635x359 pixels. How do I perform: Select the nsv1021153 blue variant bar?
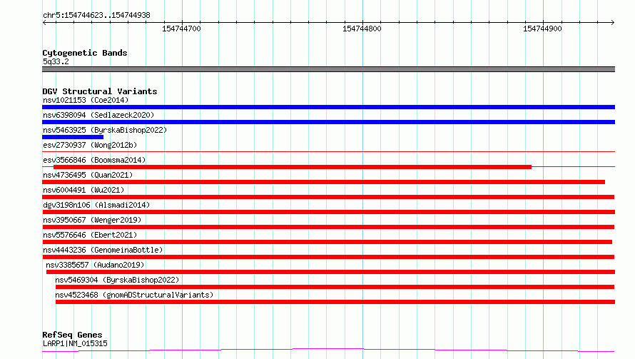328,107
